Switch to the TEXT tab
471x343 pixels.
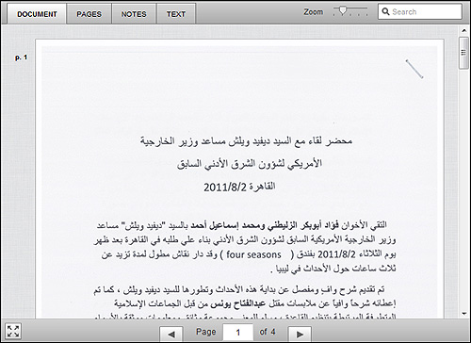(x=176, y=14)
